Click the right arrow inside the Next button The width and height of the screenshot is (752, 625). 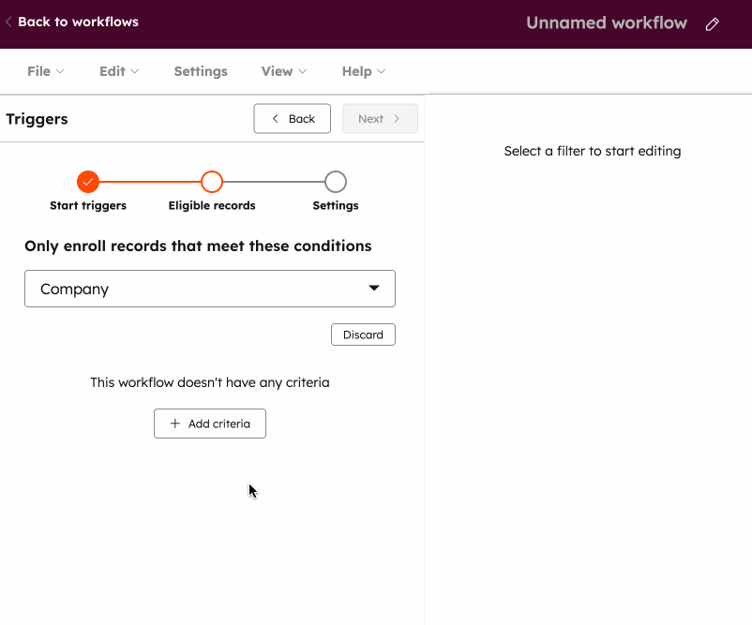[x=397, y=118]
